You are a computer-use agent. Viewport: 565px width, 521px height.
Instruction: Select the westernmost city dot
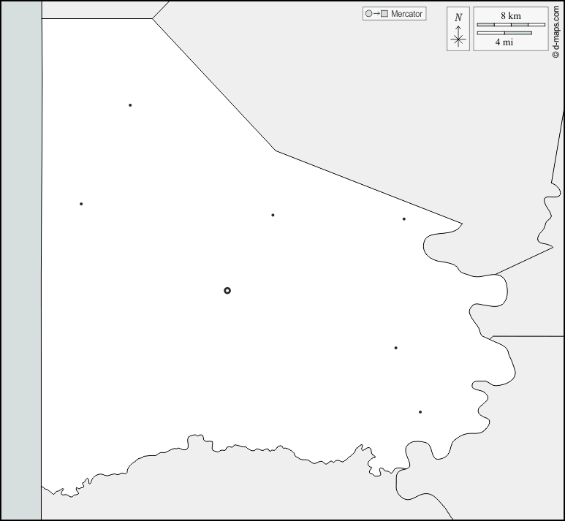[81, 204]
